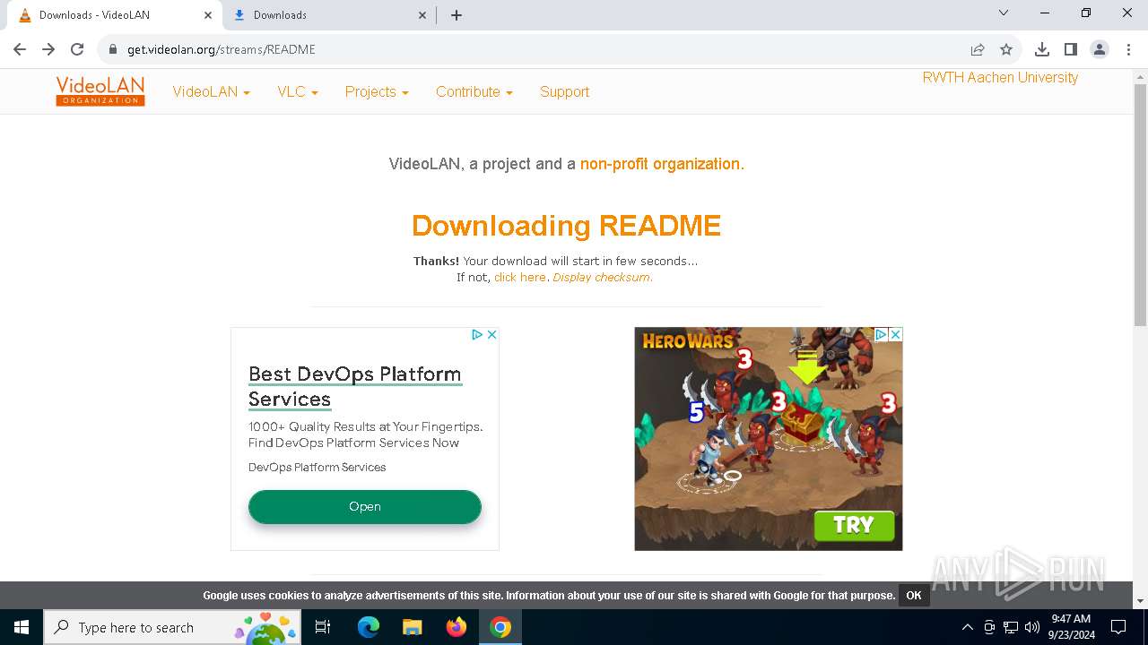Open a new browser tab
The width and height of the screenshot is (1148, 645).
(457, 14)
